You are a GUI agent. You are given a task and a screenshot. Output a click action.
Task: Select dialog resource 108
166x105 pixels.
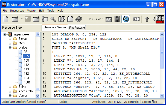pyautogui.click(x=26, y=61)
